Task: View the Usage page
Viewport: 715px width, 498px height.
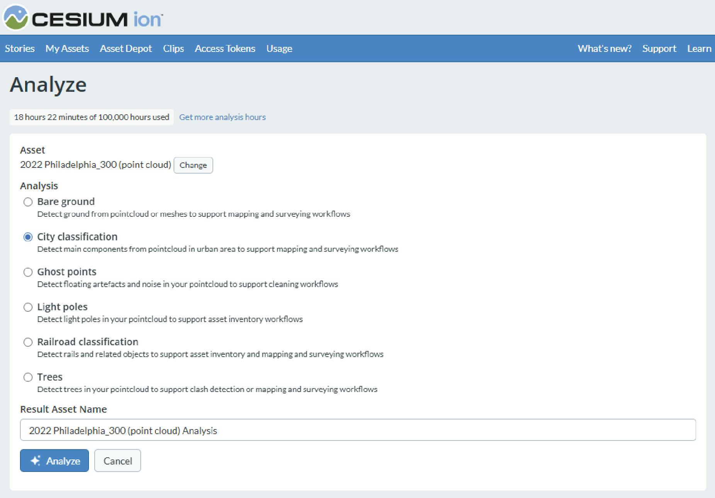Action: pyautogui.click(x=279, y=49)
